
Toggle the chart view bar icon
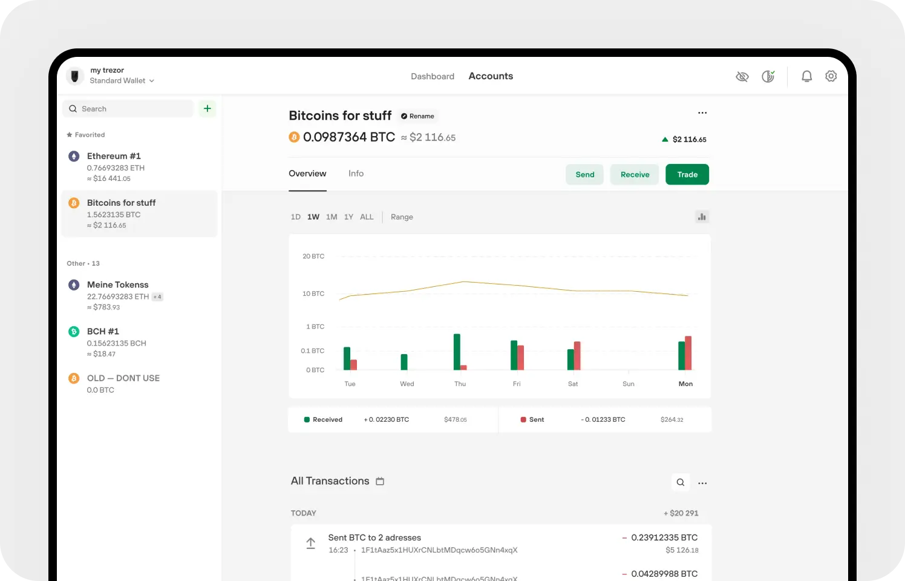[702, 217]
